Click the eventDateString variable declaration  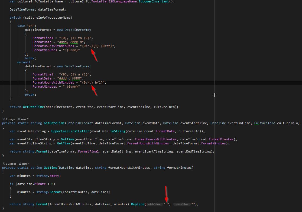(x=32, y=131)
